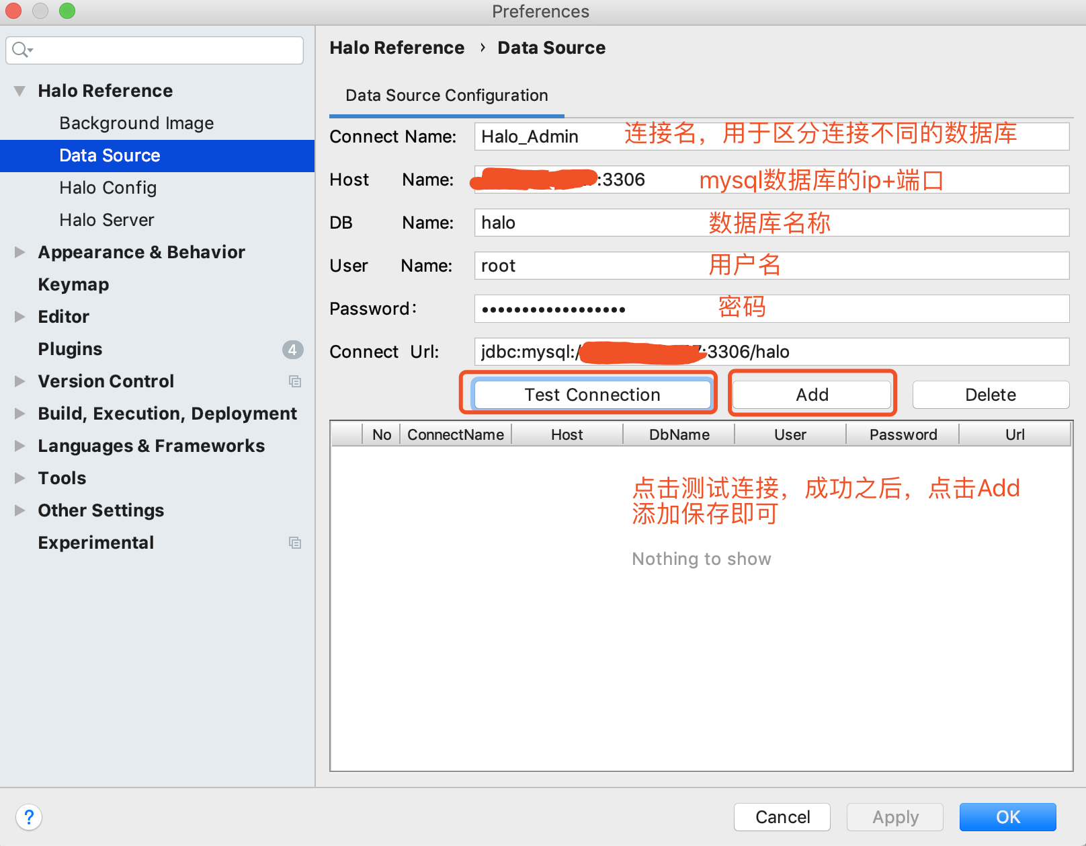The width and height of the screenshot is (1086, 846).
Task: Expand the Languages & Frameworks section
Action: [x=19, y=446]
